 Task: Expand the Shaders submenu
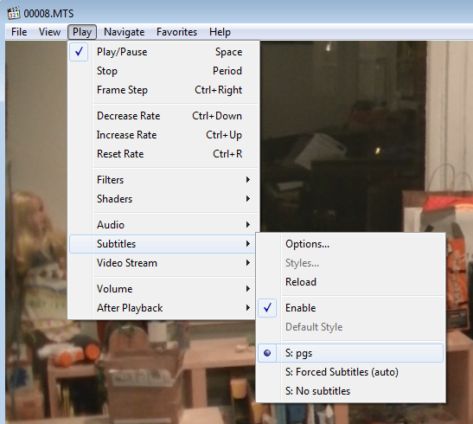pos(163,198)
